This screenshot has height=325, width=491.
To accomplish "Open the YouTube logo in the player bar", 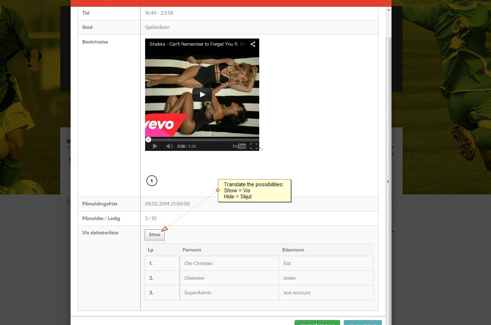I will (x=239, y=146).
